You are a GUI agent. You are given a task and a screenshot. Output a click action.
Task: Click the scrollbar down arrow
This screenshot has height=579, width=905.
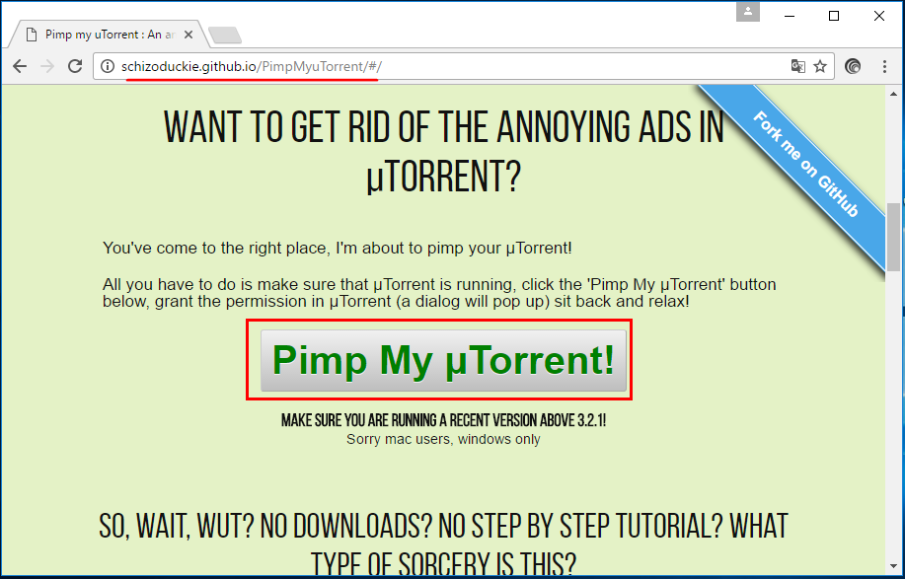click(893, 567)
